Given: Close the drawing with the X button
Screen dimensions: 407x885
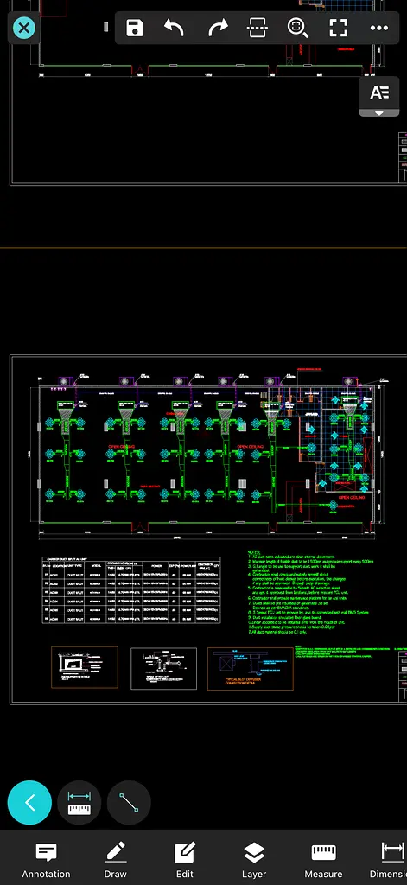Looking at the screenshot, I should click(23, 28).
